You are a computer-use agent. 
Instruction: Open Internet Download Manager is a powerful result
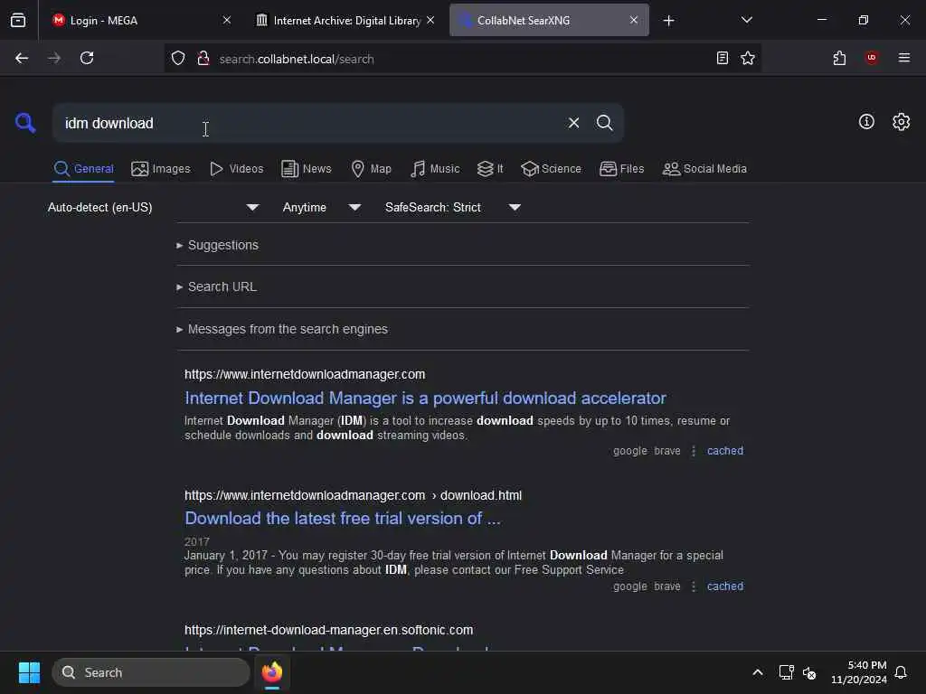tap(425, 399)
